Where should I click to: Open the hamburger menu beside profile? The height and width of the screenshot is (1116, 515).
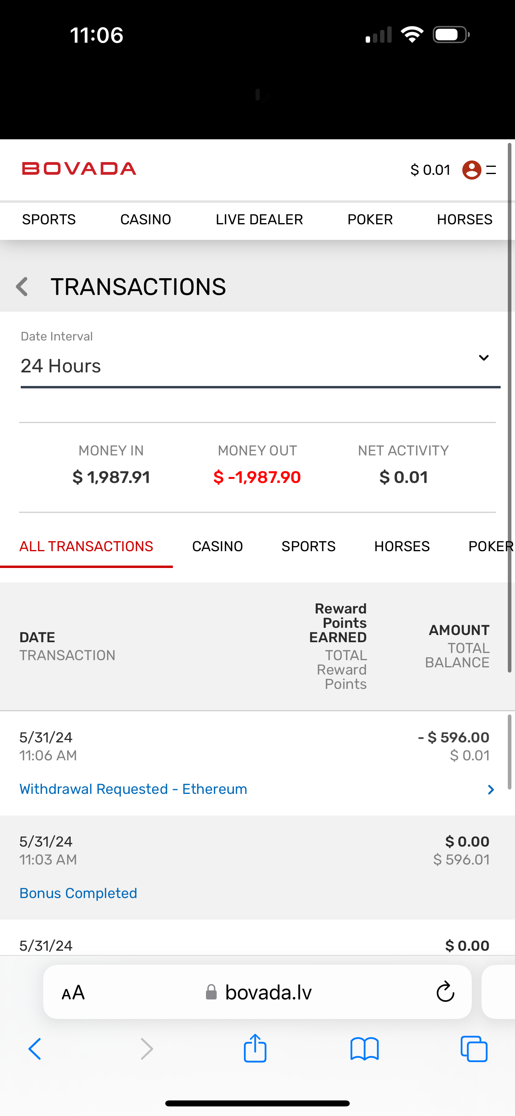tap(491, 170)
